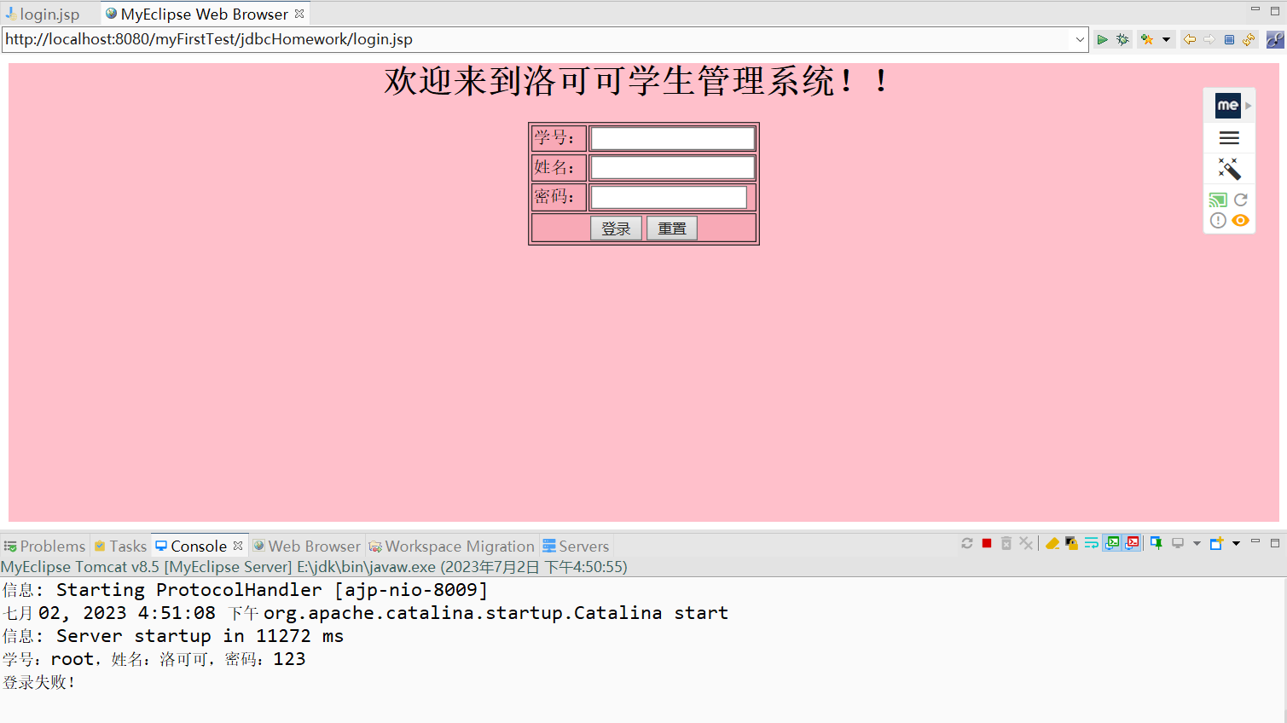Close the Console view tab
1287x723 pixels.
[x=238, y=546]
